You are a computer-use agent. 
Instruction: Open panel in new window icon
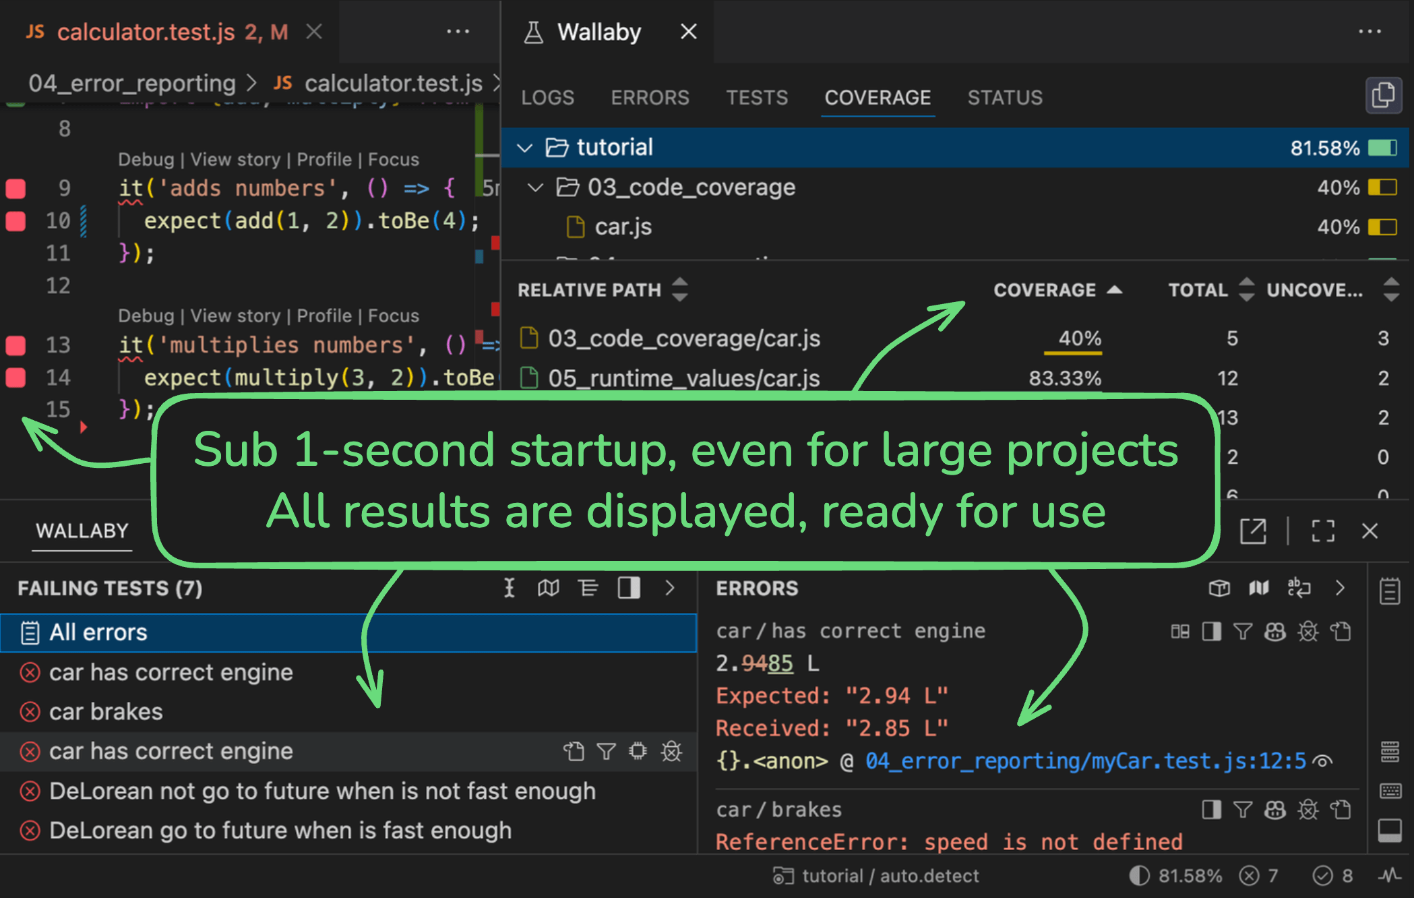[x=1253, y=531]
